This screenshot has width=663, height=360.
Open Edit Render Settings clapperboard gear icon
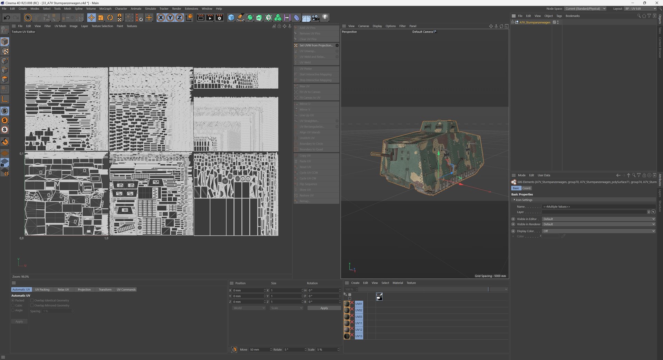[219, 18]
